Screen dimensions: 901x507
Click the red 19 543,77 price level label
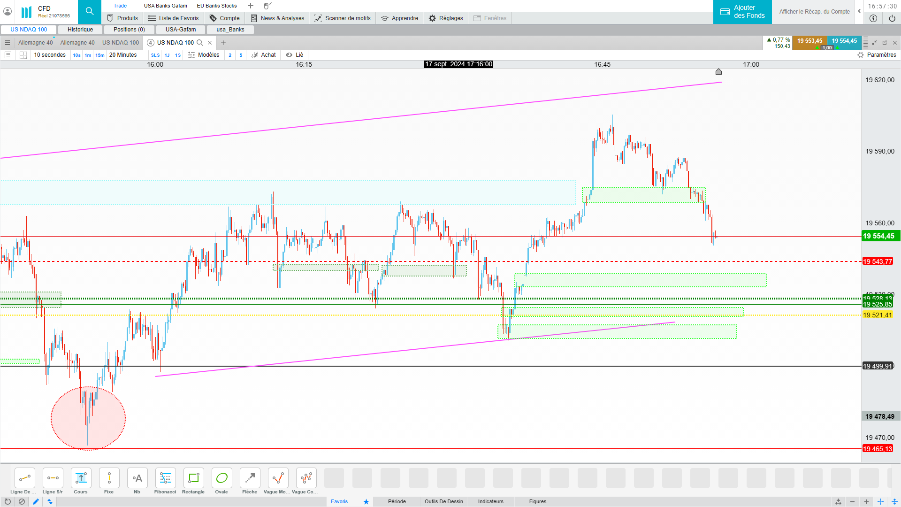(x=877, y=261)
